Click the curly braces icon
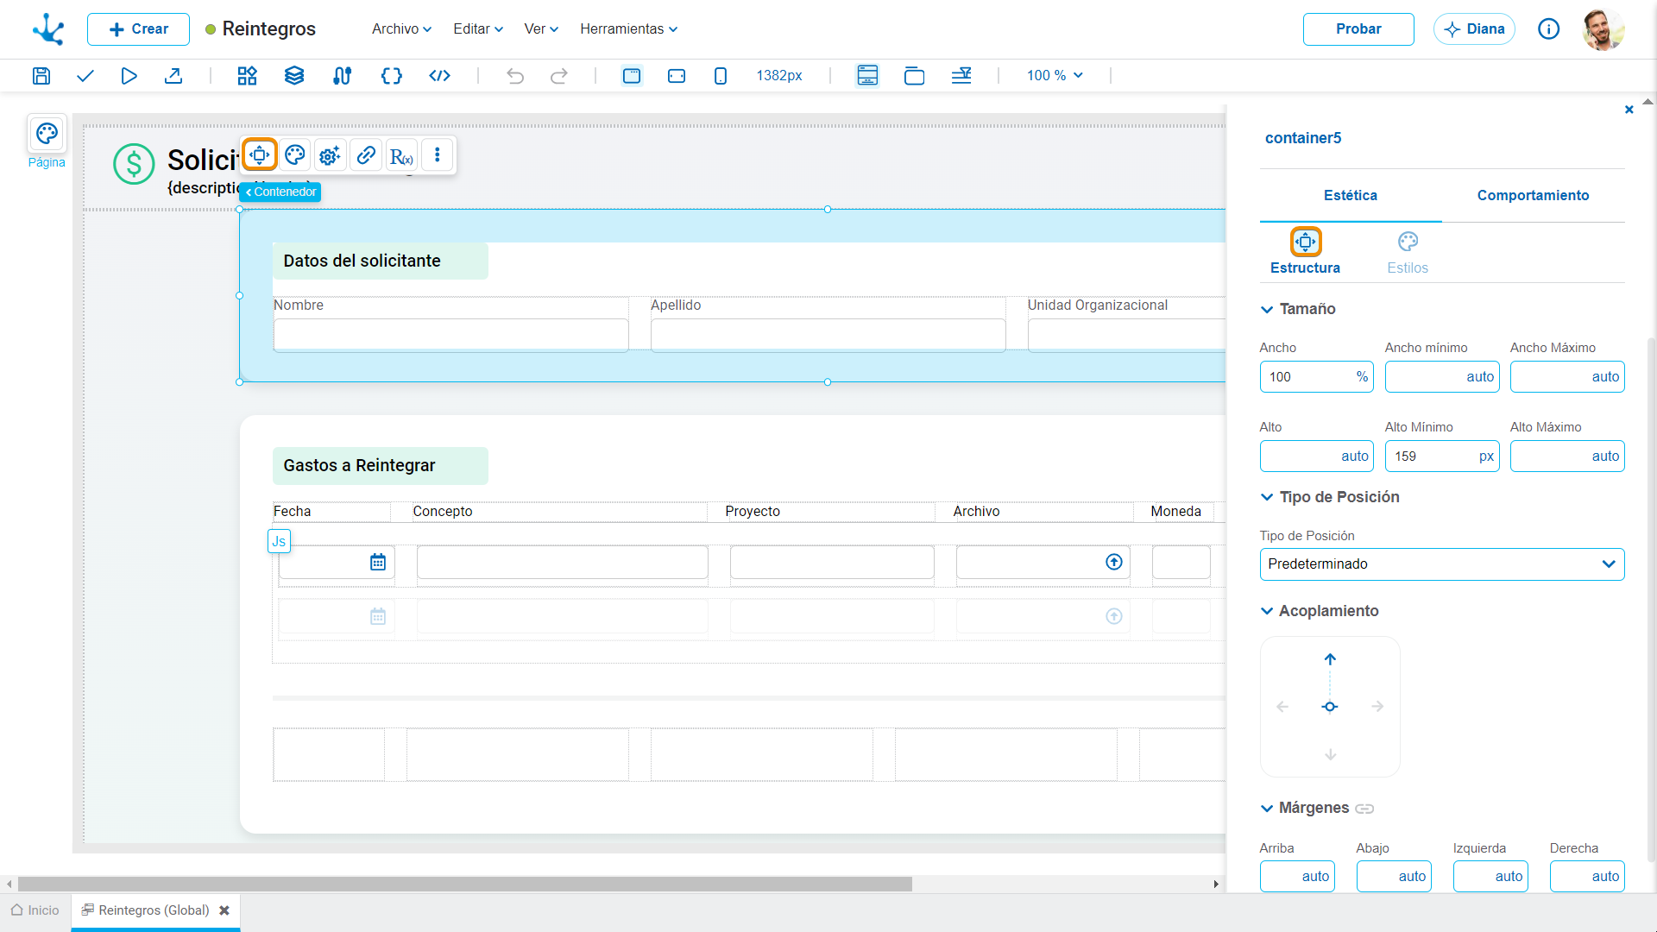The image size is (1657, 932). [392, 76]
